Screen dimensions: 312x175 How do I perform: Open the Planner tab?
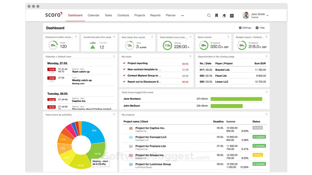(171, 15)
